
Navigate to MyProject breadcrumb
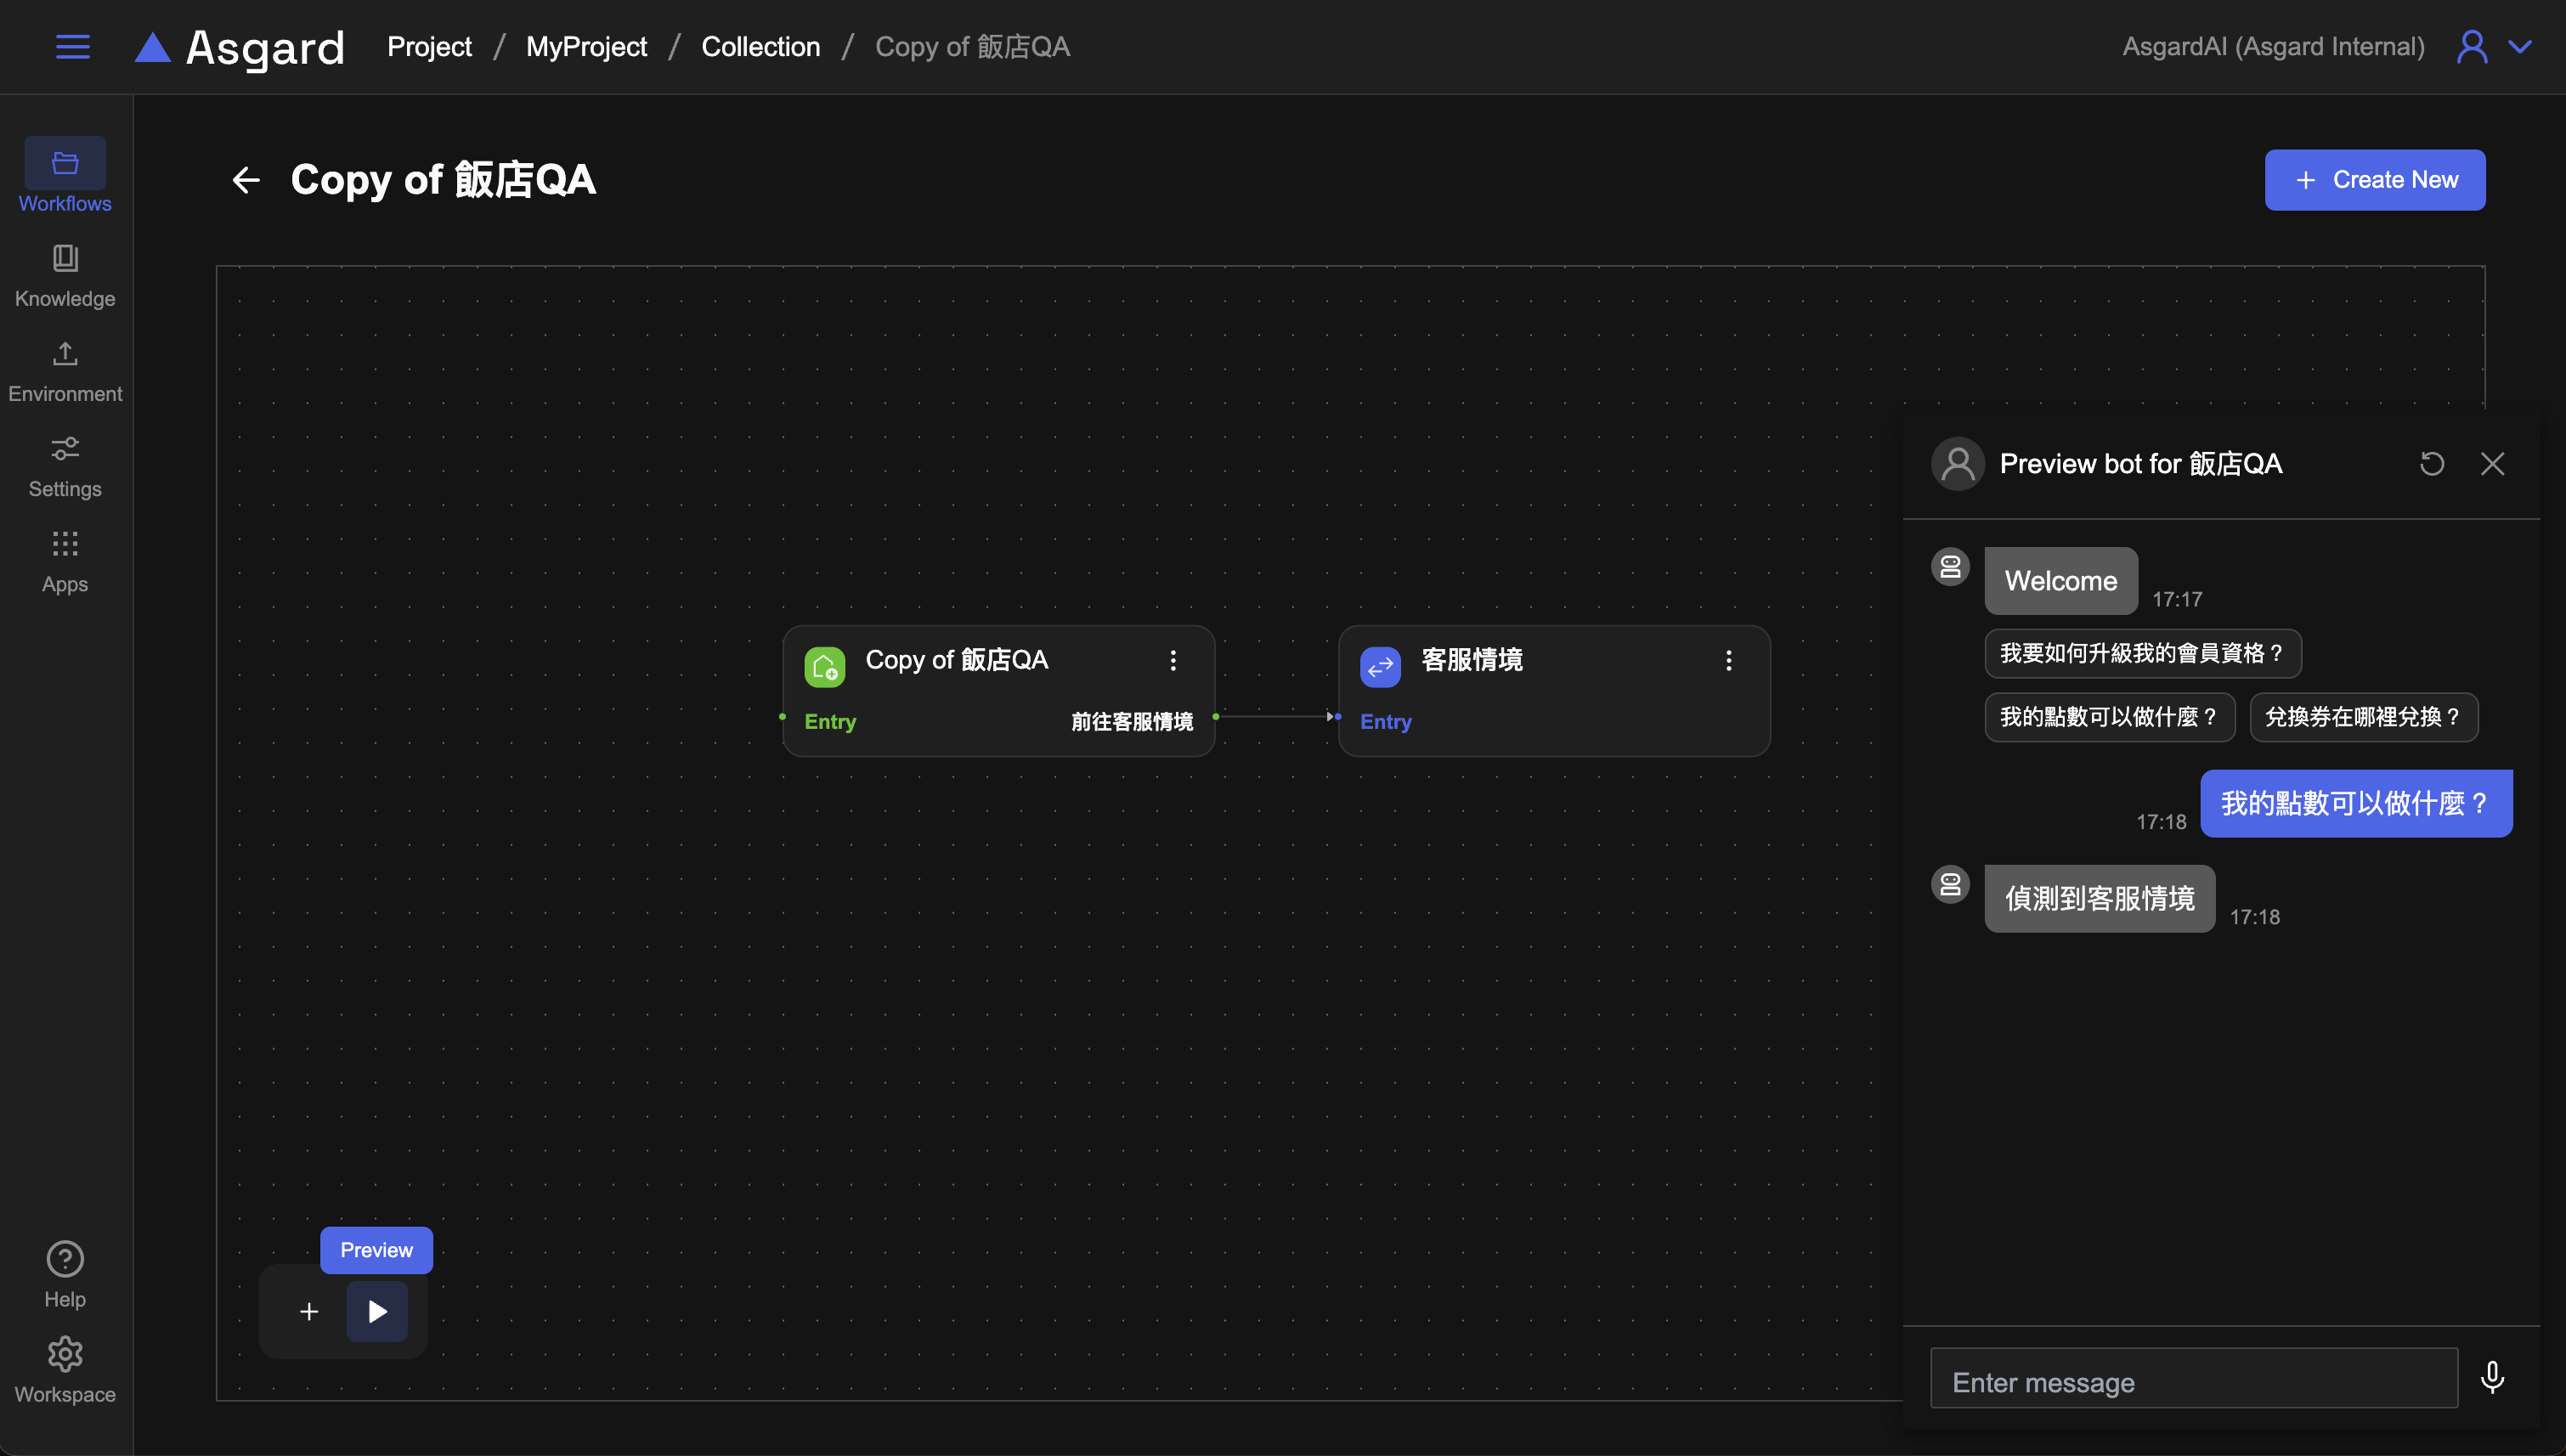pyautogui.click(x=586, y=47)
